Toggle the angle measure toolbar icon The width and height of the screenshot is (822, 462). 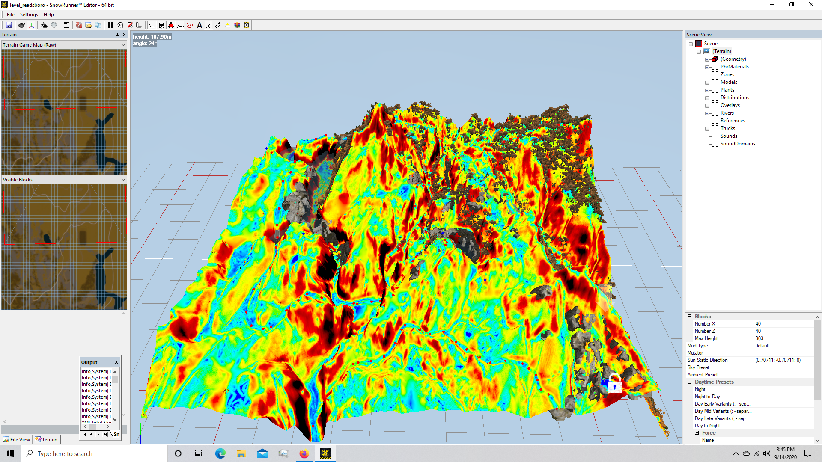point(209,25)
